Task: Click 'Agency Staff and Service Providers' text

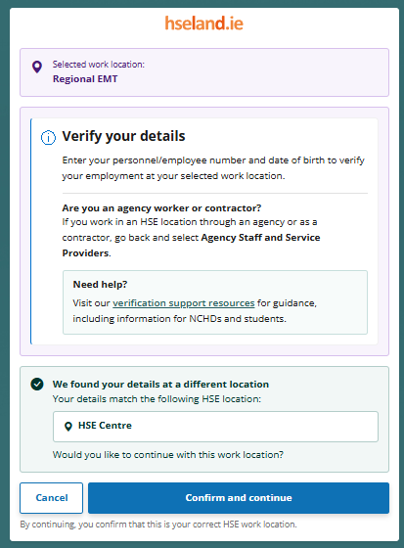Action: (191, 245)
